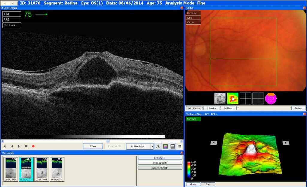
Task: Select the colored thickness map thumbnail icon
Action: tap(233, 98)
